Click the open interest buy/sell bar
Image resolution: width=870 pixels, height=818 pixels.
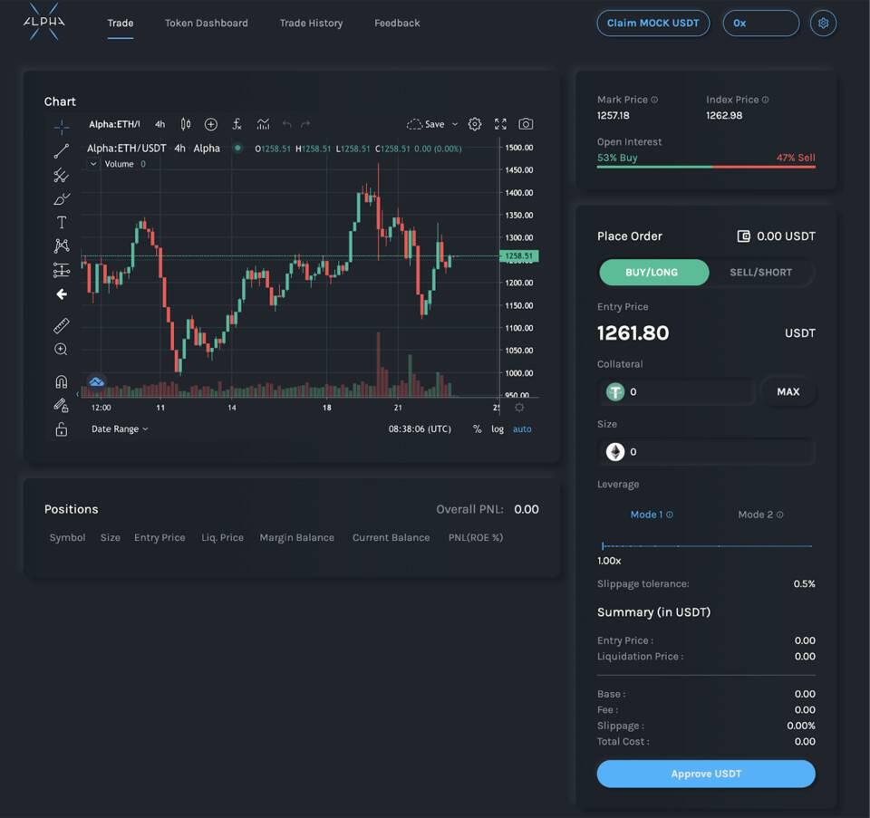tap(706, 167)
